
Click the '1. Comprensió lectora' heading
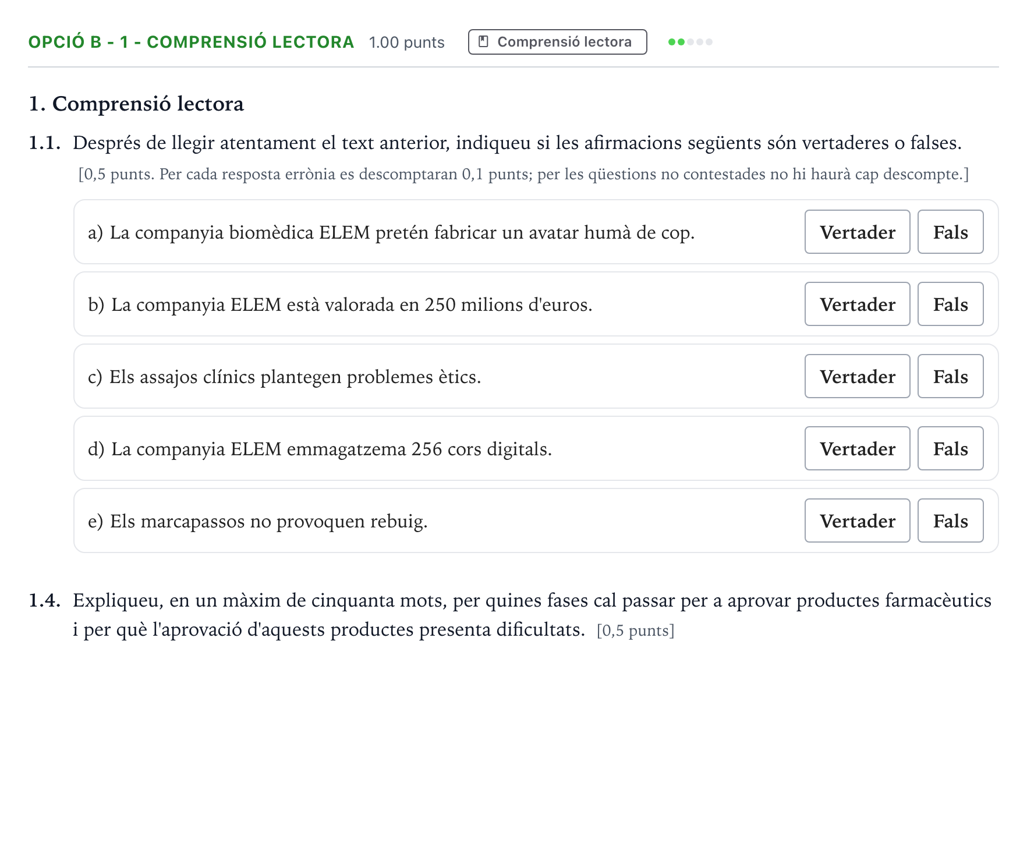tap(136, 104)
